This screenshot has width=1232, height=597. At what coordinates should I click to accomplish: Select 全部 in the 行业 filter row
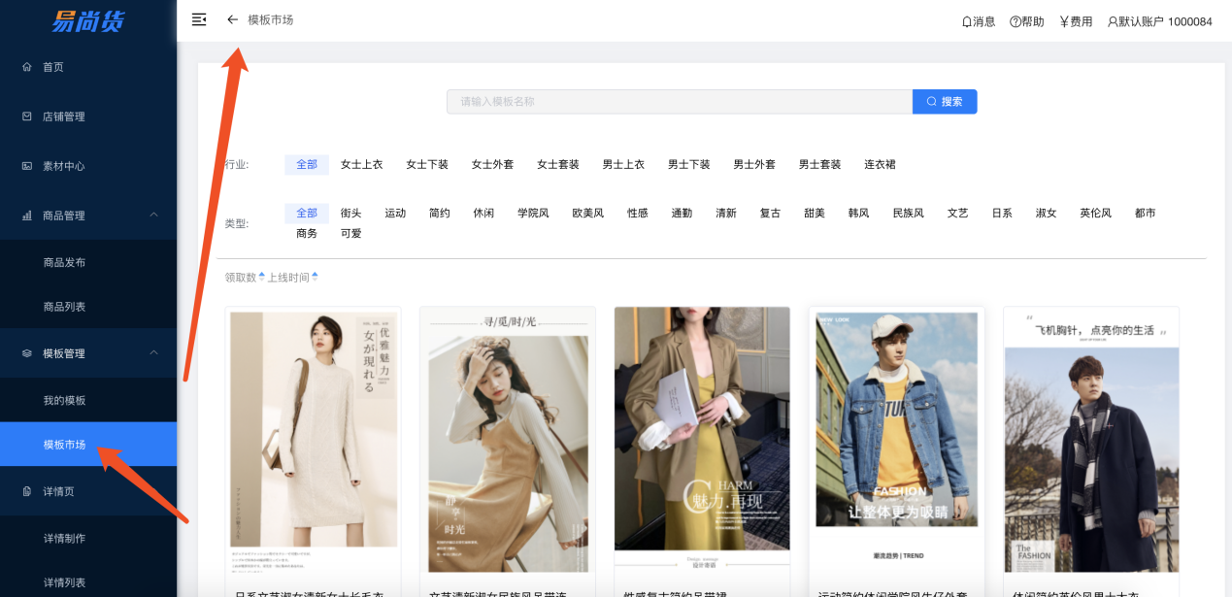[307, 165]
